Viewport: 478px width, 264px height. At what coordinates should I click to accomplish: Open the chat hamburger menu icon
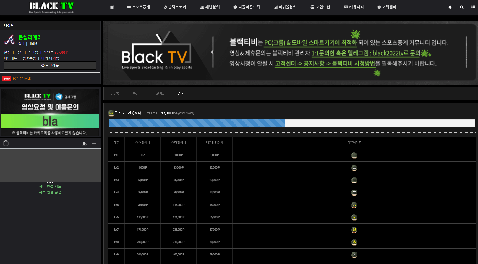[x=94, y=143]
